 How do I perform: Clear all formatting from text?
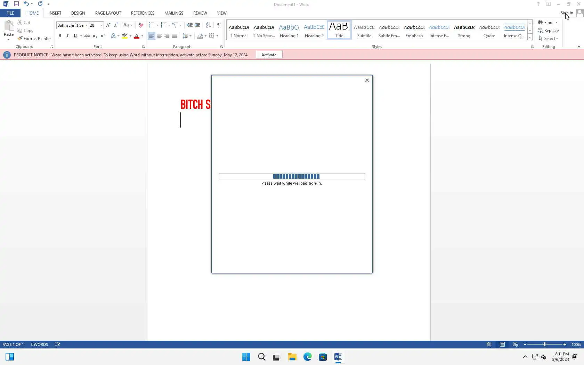[141, 25]
